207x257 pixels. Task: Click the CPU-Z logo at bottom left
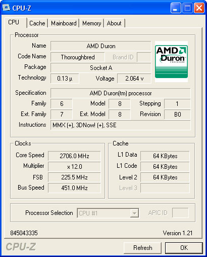pyautogui.click(x=21, y=247)
